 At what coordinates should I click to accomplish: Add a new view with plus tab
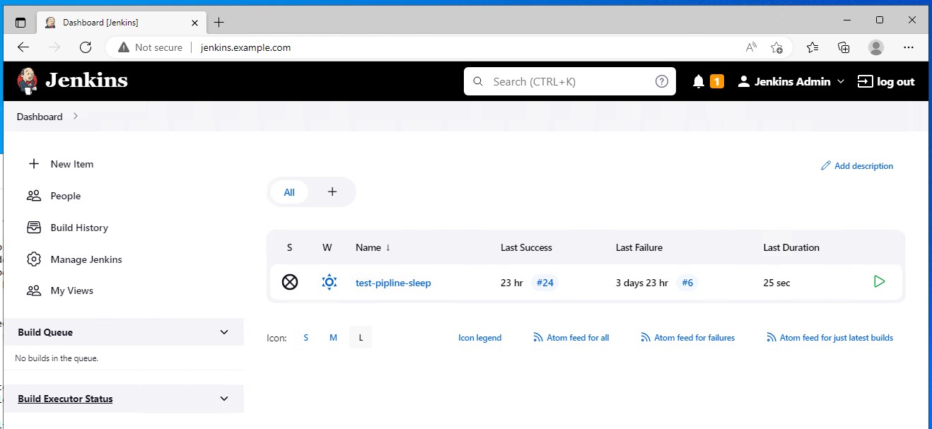(x=332, y=192)
